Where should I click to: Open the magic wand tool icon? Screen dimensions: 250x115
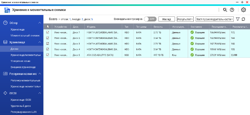[225, 10]
